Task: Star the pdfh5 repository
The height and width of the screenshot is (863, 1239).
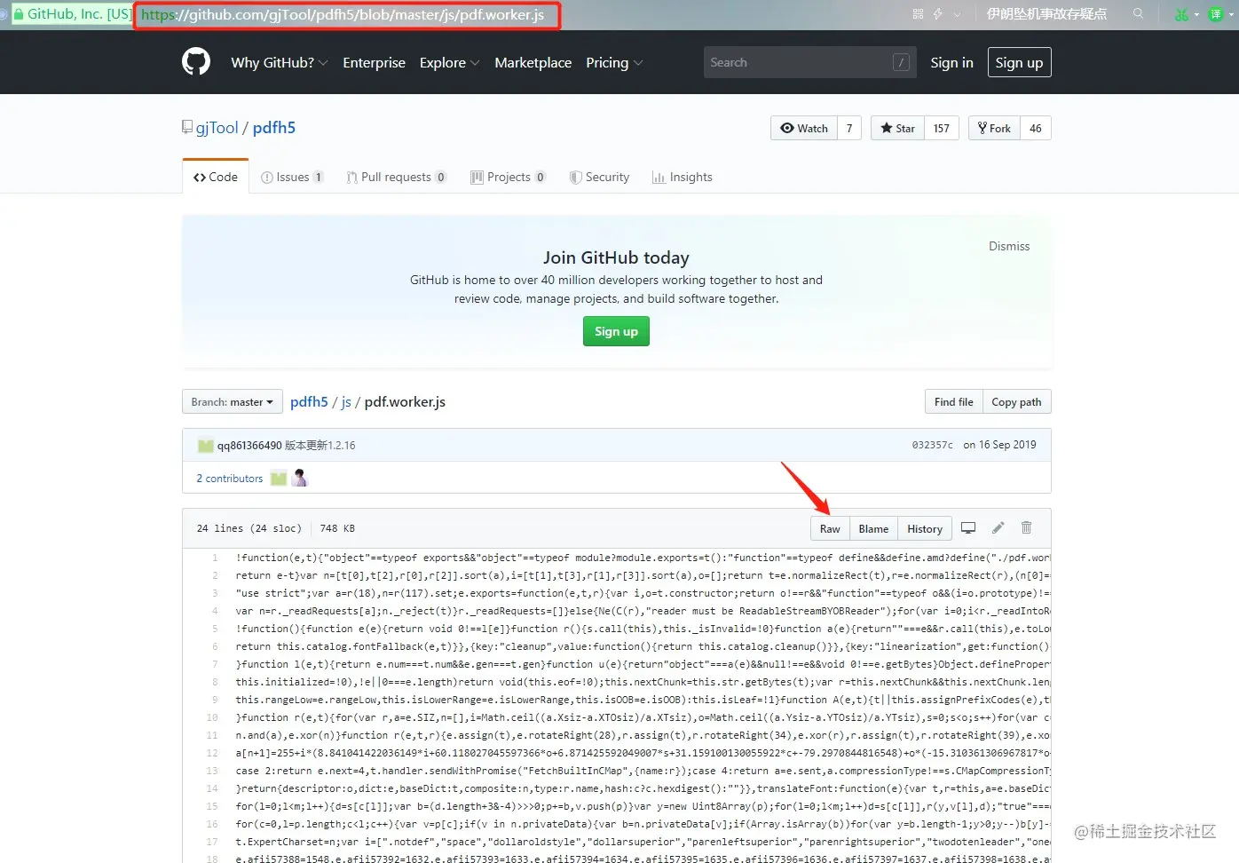Action: point(897,128)
